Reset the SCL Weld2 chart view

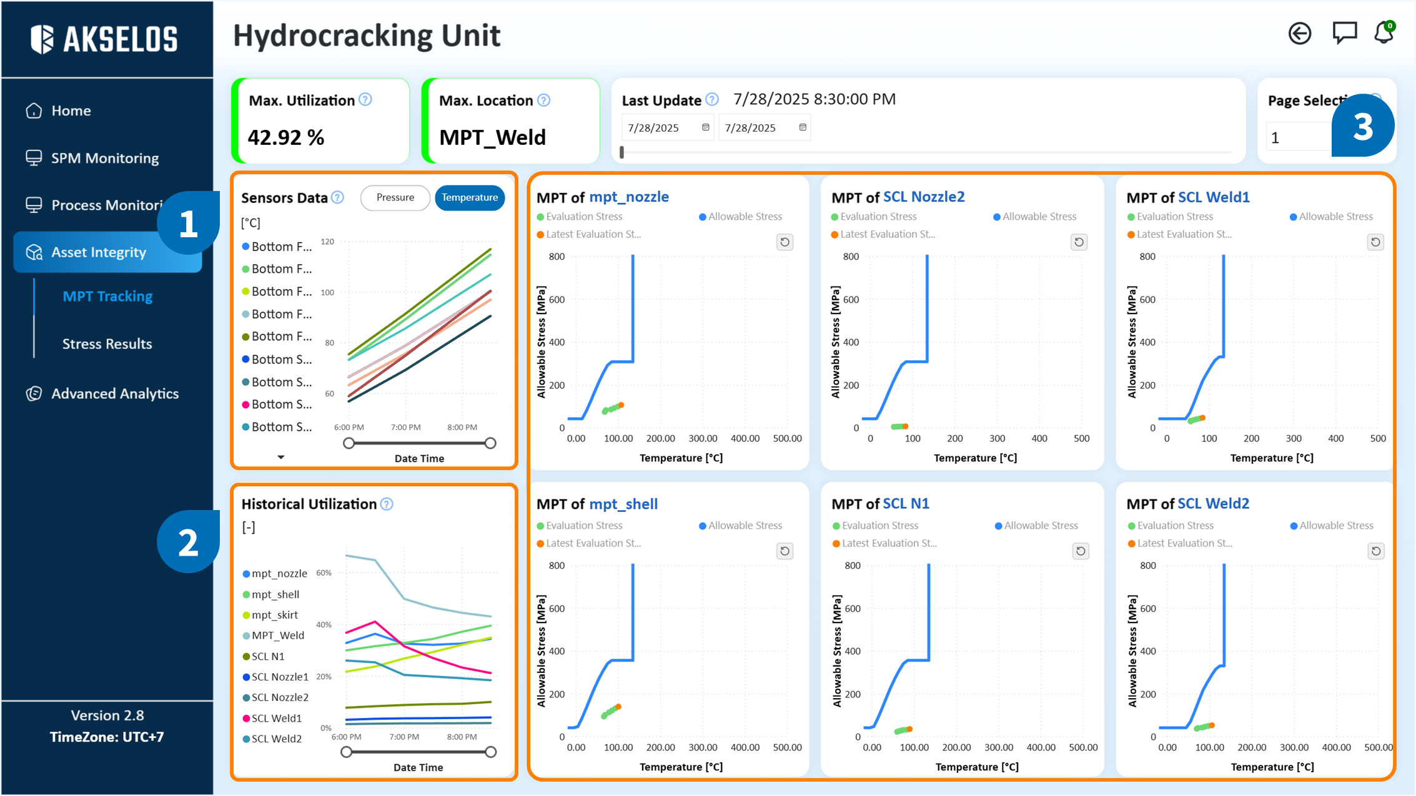pyautogui.click(x=1376, y=551)
